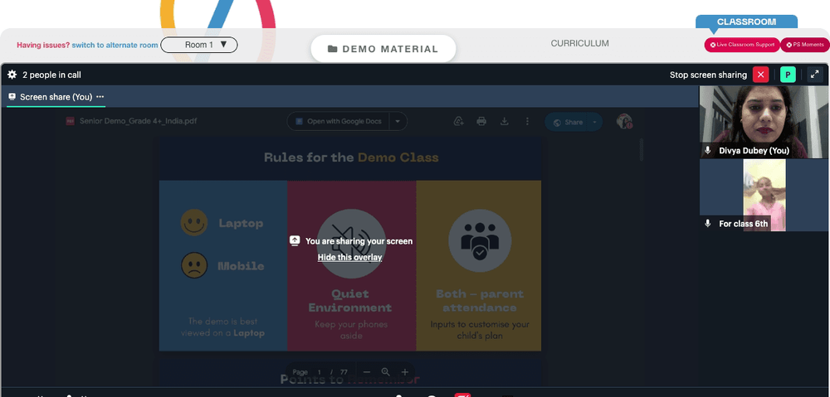Click Hide this overlay link
Viewport: 830px width, 397px height.
349,257
